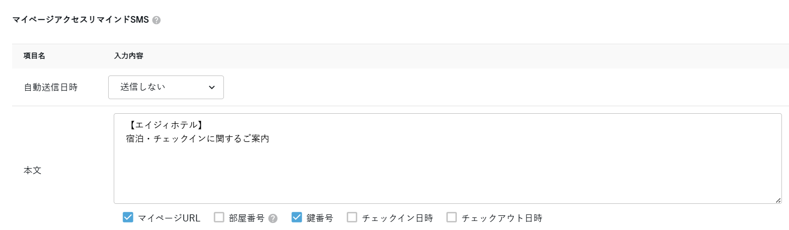789x230 pixels.
Task: Click the 入力内容 column header
Action: [x=129, y=56]
